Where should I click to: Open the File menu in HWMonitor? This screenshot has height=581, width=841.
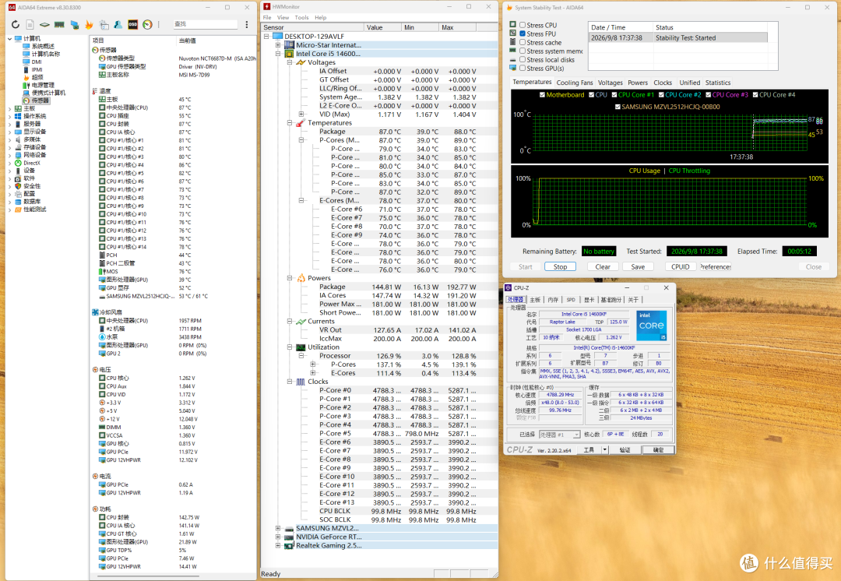(x=267, y=18)
